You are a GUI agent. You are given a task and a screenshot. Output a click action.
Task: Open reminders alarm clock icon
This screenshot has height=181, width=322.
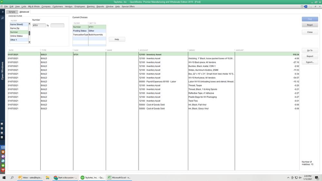click(x=302, y=6)
